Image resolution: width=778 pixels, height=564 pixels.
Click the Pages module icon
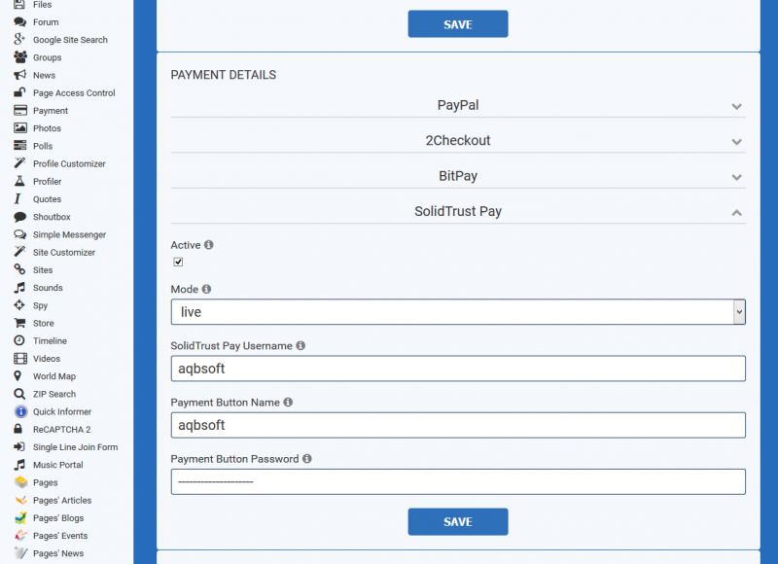tap(20, 482)
